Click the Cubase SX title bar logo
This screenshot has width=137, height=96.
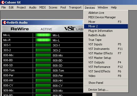pos(3,2)
